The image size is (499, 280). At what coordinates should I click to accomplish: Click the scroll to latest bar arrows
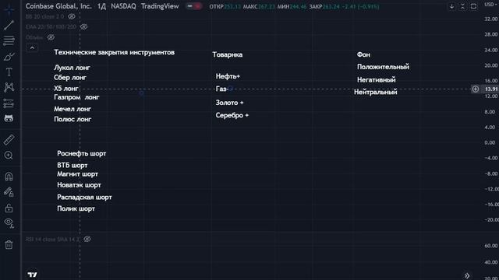tap(467, 275)
